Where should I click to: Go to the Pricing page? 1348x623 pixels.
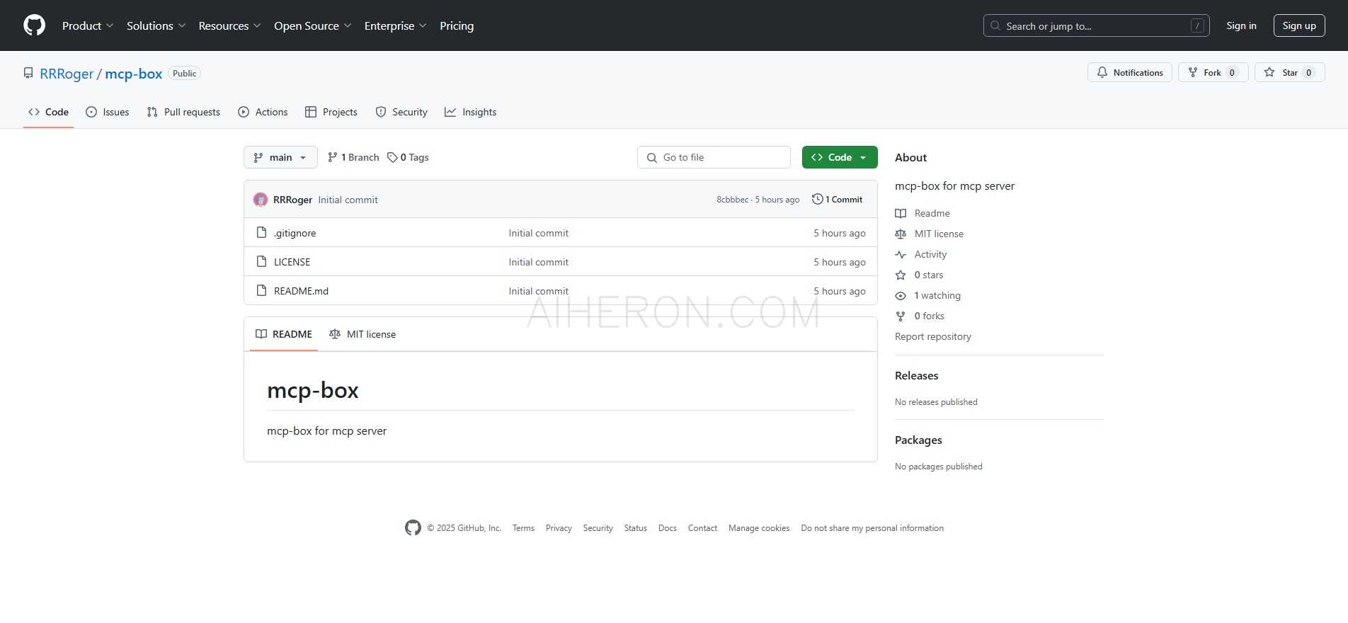pos(457,25)
